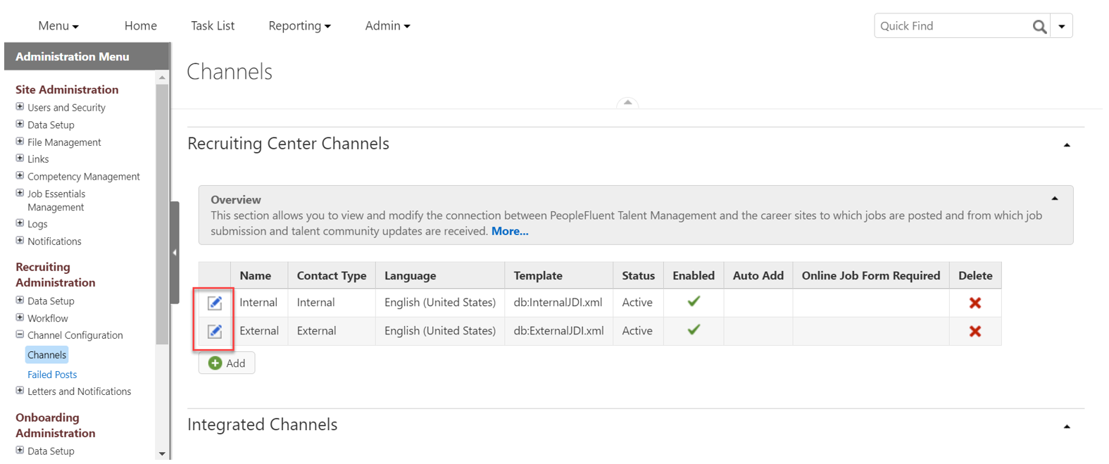
Task: Click the Internal name cell
Action: [x=258, y=303]
